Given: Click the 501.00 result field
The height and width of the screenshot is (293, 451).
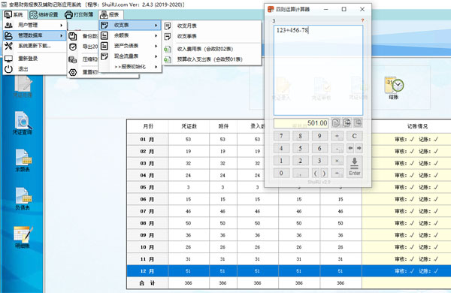Looking at the screenshot, I should pos(301,123).
